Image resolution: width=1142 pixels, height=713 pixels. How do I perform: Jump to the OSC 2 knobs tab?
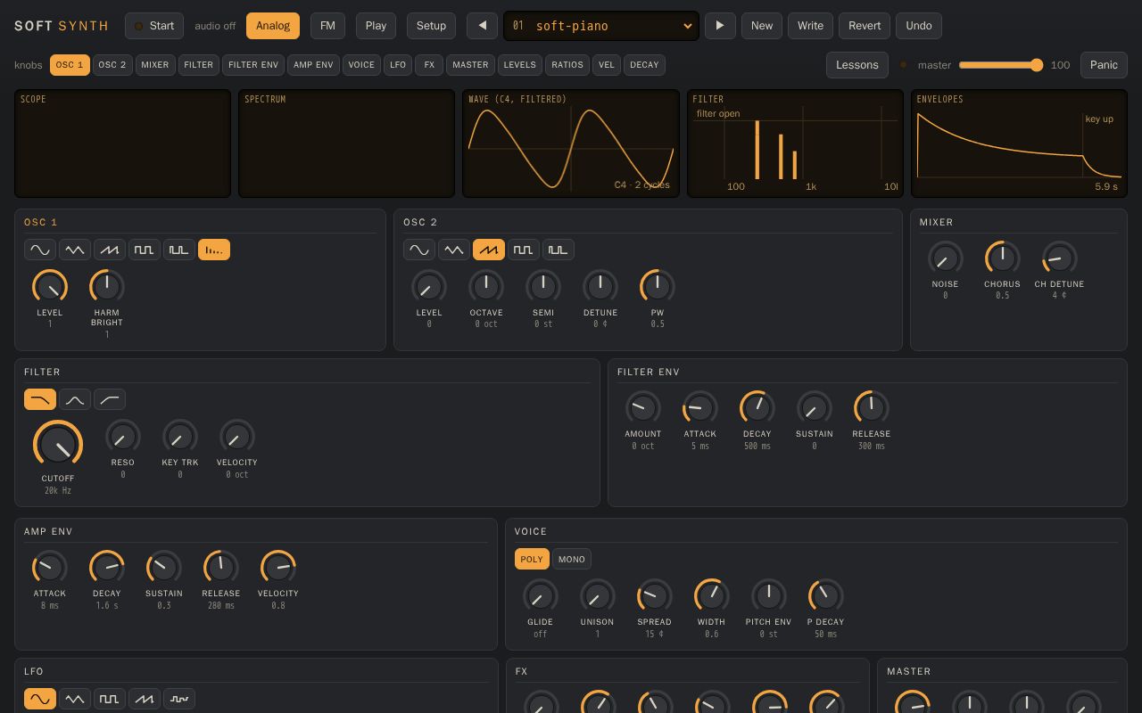pyautogui.click(x=112, y=65)
